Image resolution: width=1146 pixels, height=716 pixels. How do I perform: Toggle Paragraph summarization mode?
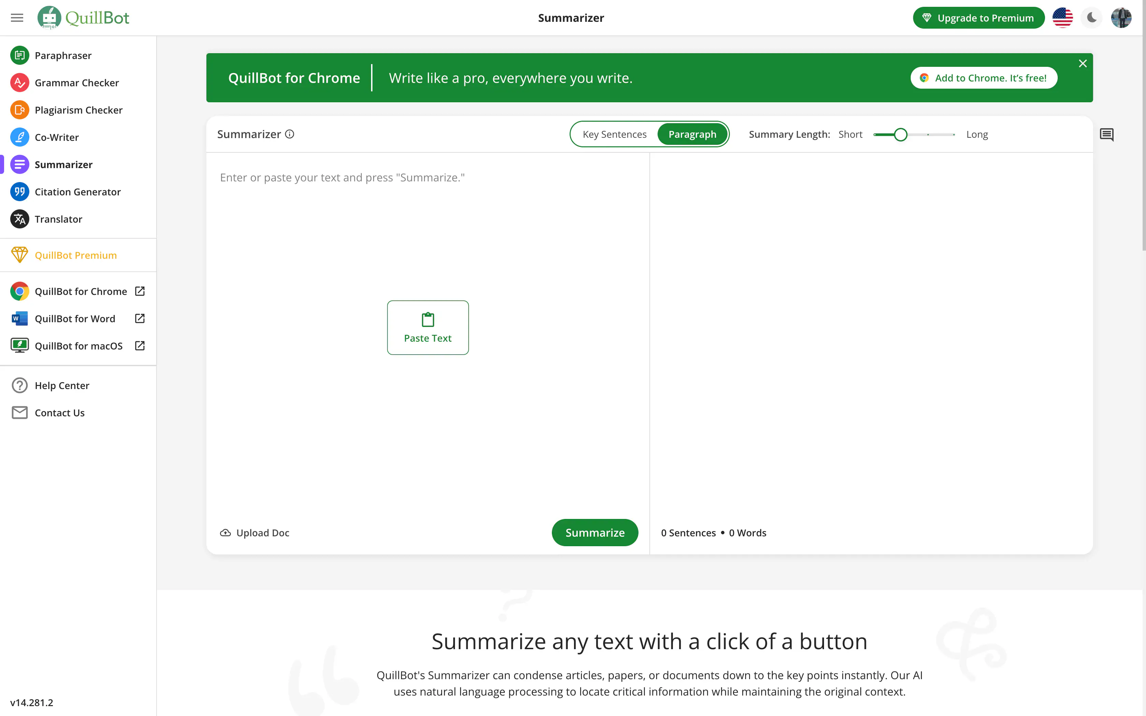coord(691,134)
